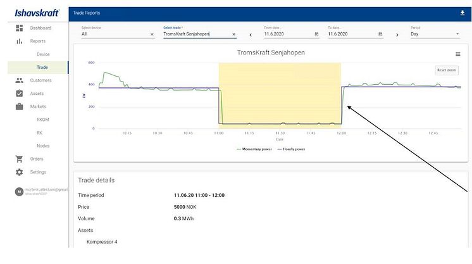Click the volume value 0.3 MWh
The height and width of the screenshot is (264, 472).
click(x=183, y=218)
